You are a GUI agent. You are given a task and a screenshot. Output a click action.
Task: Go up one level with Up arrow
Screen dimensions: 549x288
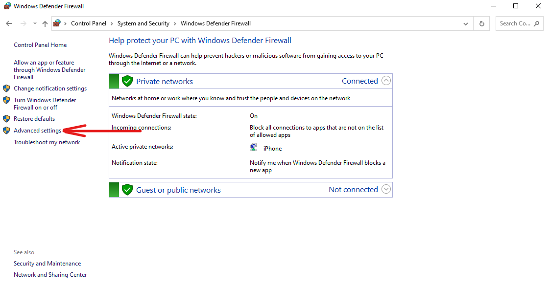tap(45, 23)
